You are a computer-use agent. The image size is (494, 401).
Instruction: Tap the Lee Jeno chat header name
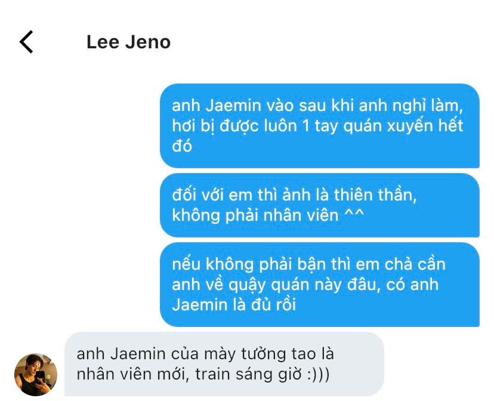(128, 42)
